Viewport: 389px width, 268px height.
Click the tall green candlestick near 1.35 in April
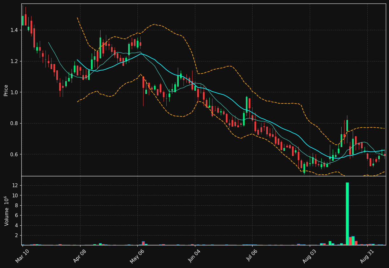point(100,48)
